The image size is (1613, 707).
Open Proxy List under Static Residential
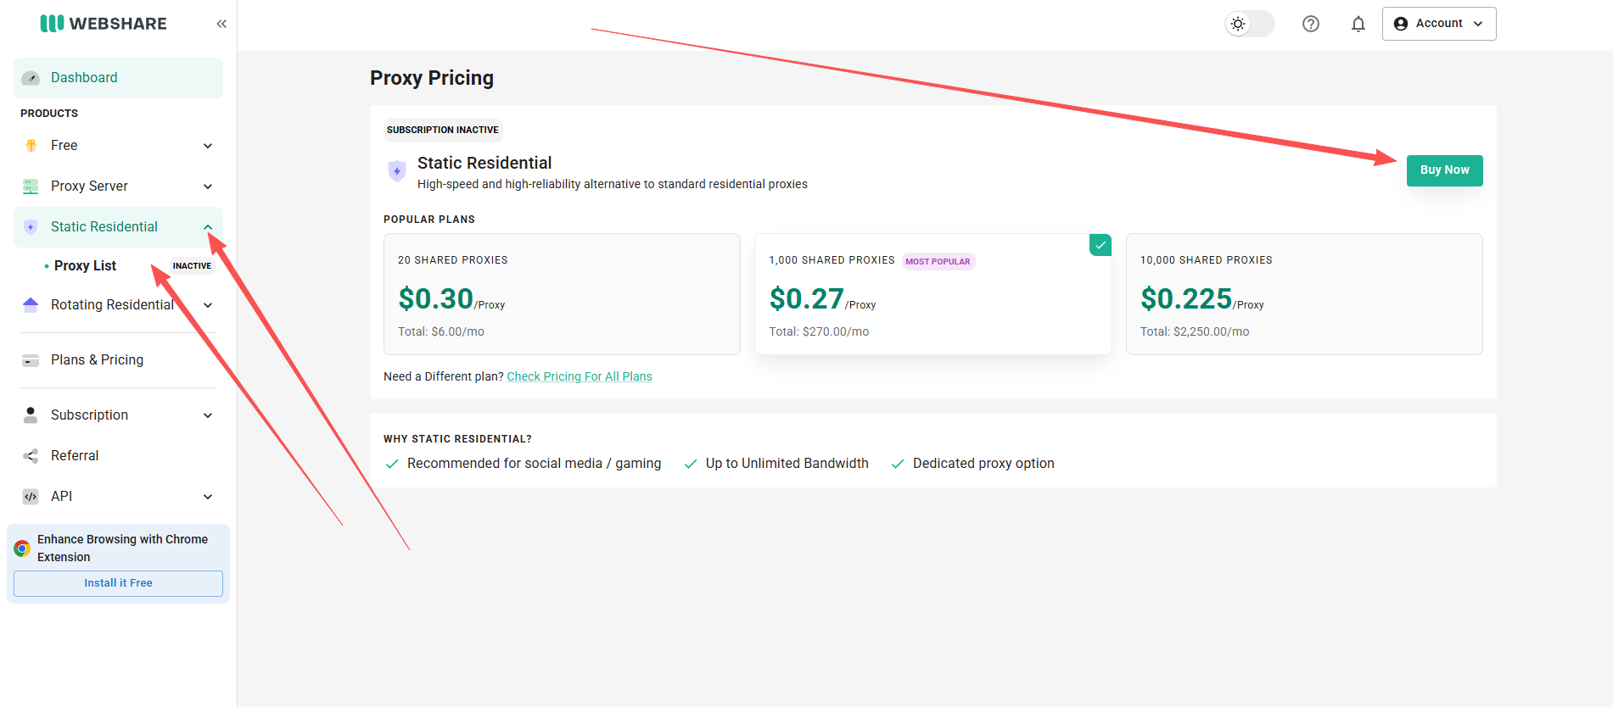click(85, 266)
